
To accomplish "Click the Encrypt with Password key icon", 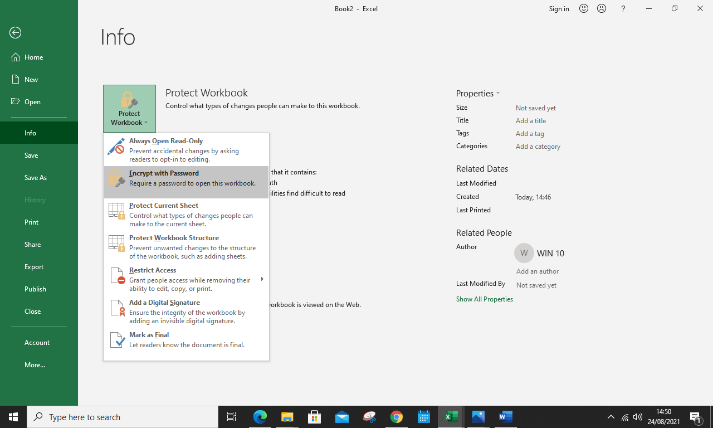I will pyautogui.click(x=116, y=178).
